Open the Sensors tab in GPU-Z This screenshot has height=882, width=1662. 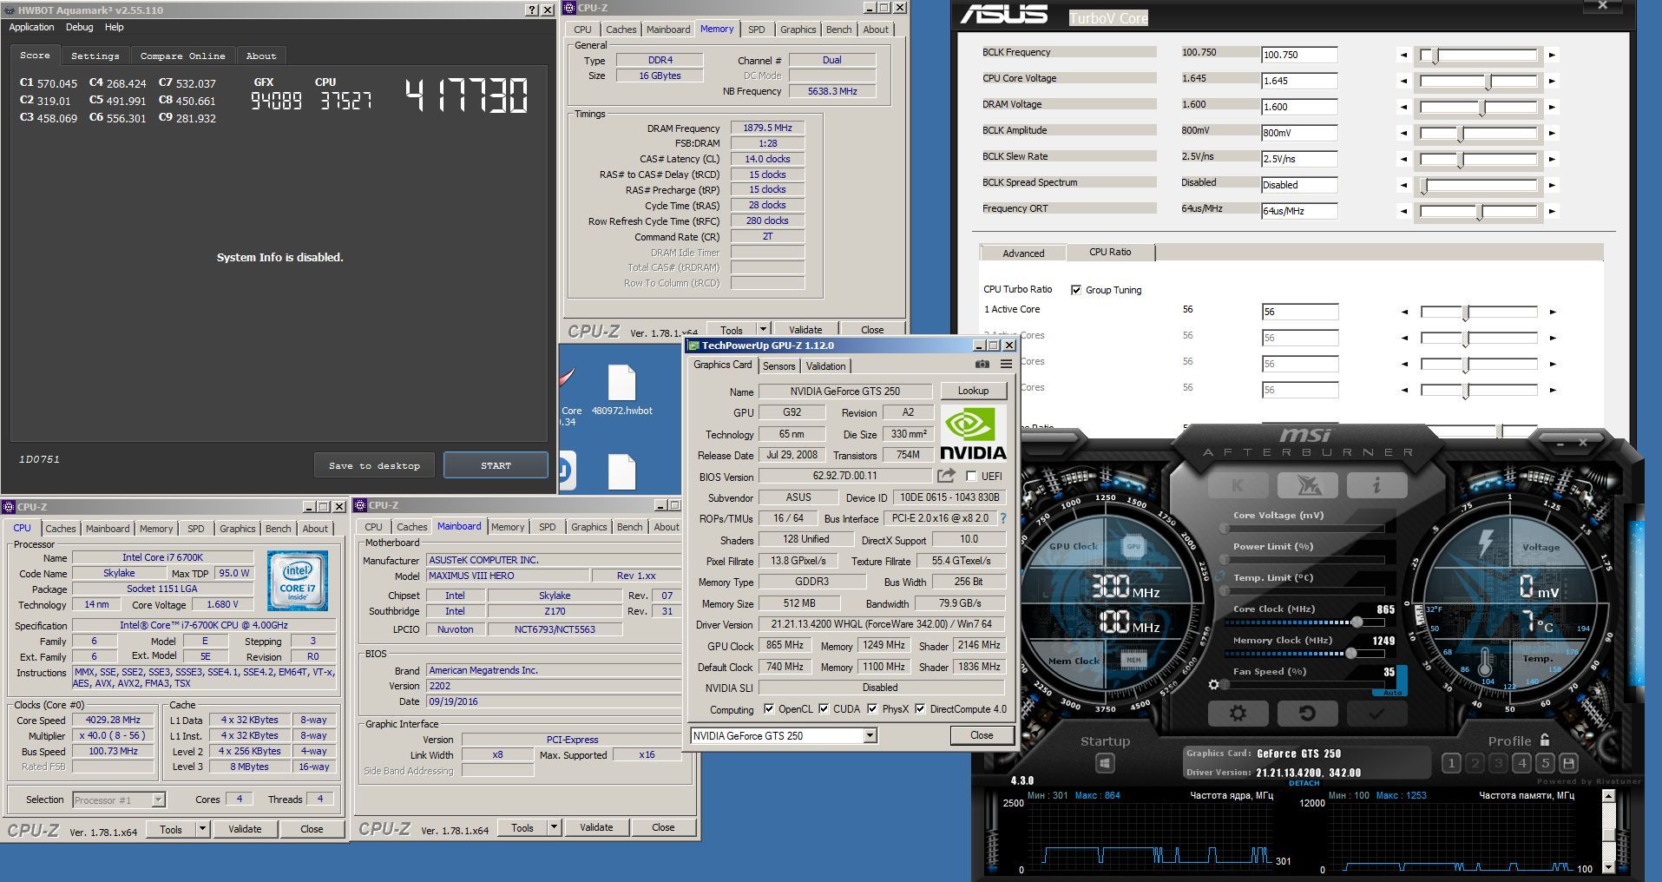click(778, 366)
